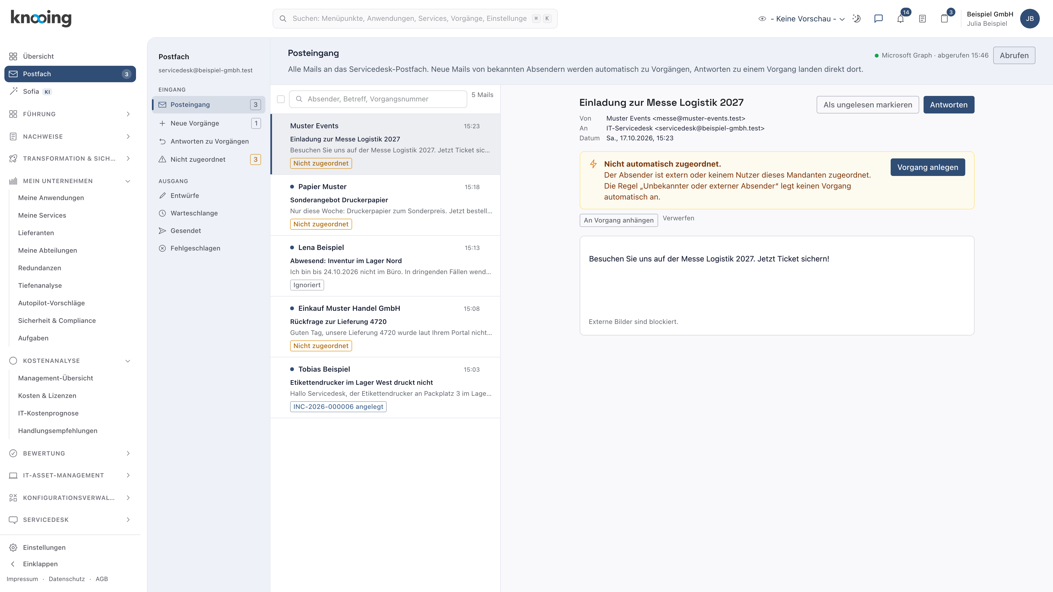Open Autopilot-Vorschläge menu item
The height and width of the screenshot is (592, 1053).
pos(52,303)
